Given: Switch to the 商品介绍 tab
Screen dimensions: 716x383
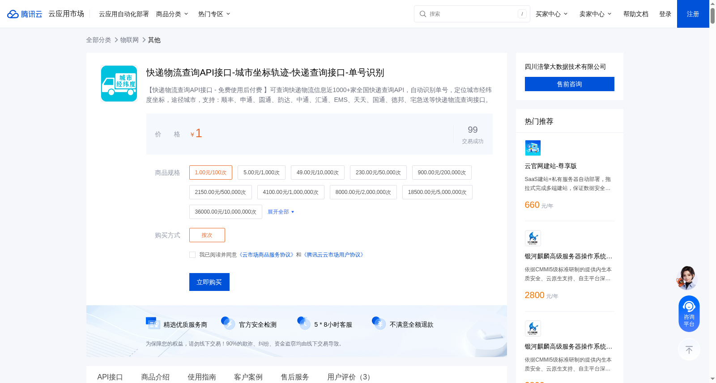Looking at the screenshot, I should [155, 377].
